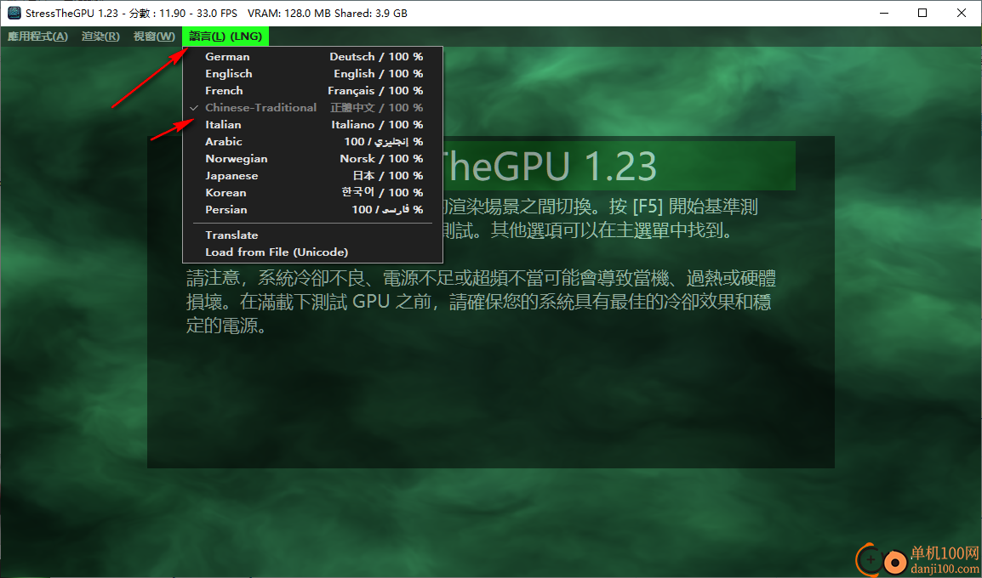Switch to Italian language
The height and width of the screenshot is (578, 982).
[x=312, y=124]
